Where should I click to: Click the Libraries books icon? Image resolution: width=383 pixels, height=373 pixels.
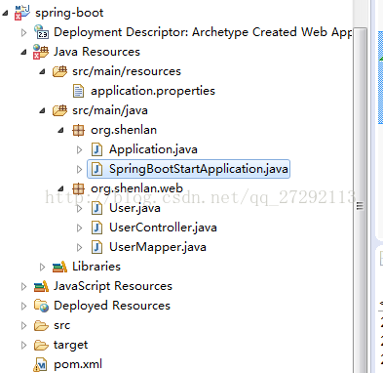coord(59,267)
